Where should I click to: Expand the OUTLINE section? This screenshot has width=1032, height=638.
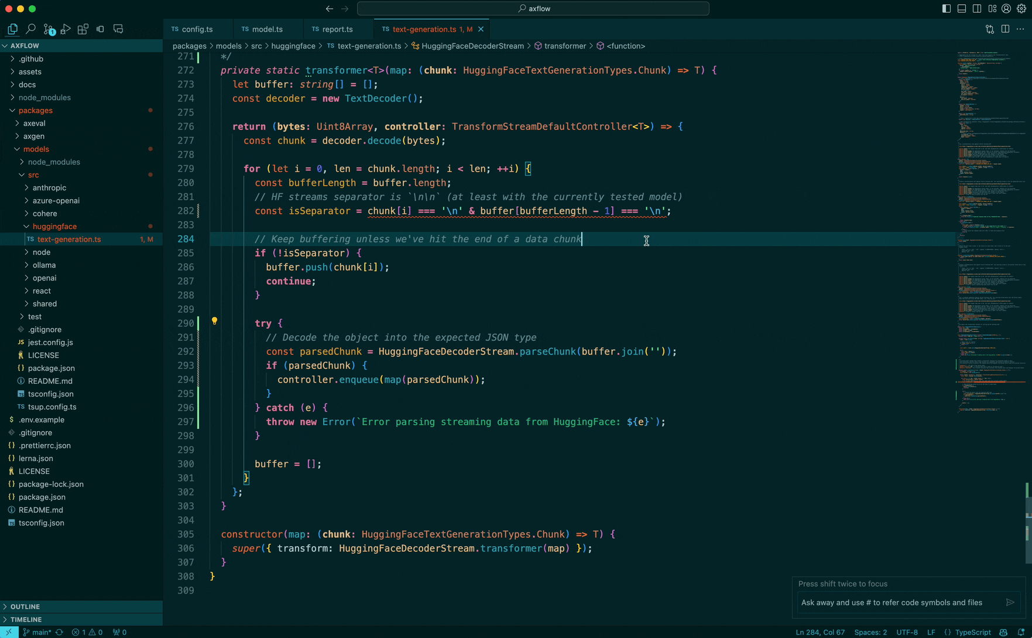[25, 606]
